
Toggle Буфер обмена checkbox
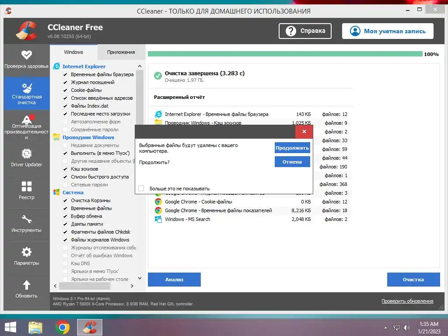point(65,216)
